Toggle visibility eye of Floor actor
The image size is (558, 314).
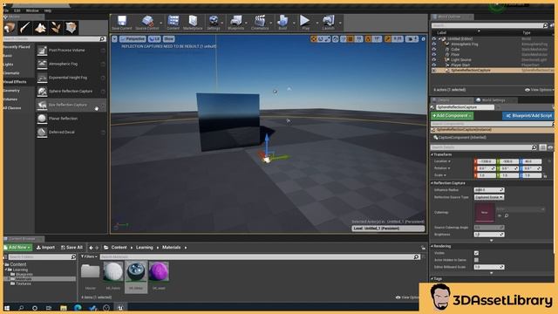[x=434, y=54]
